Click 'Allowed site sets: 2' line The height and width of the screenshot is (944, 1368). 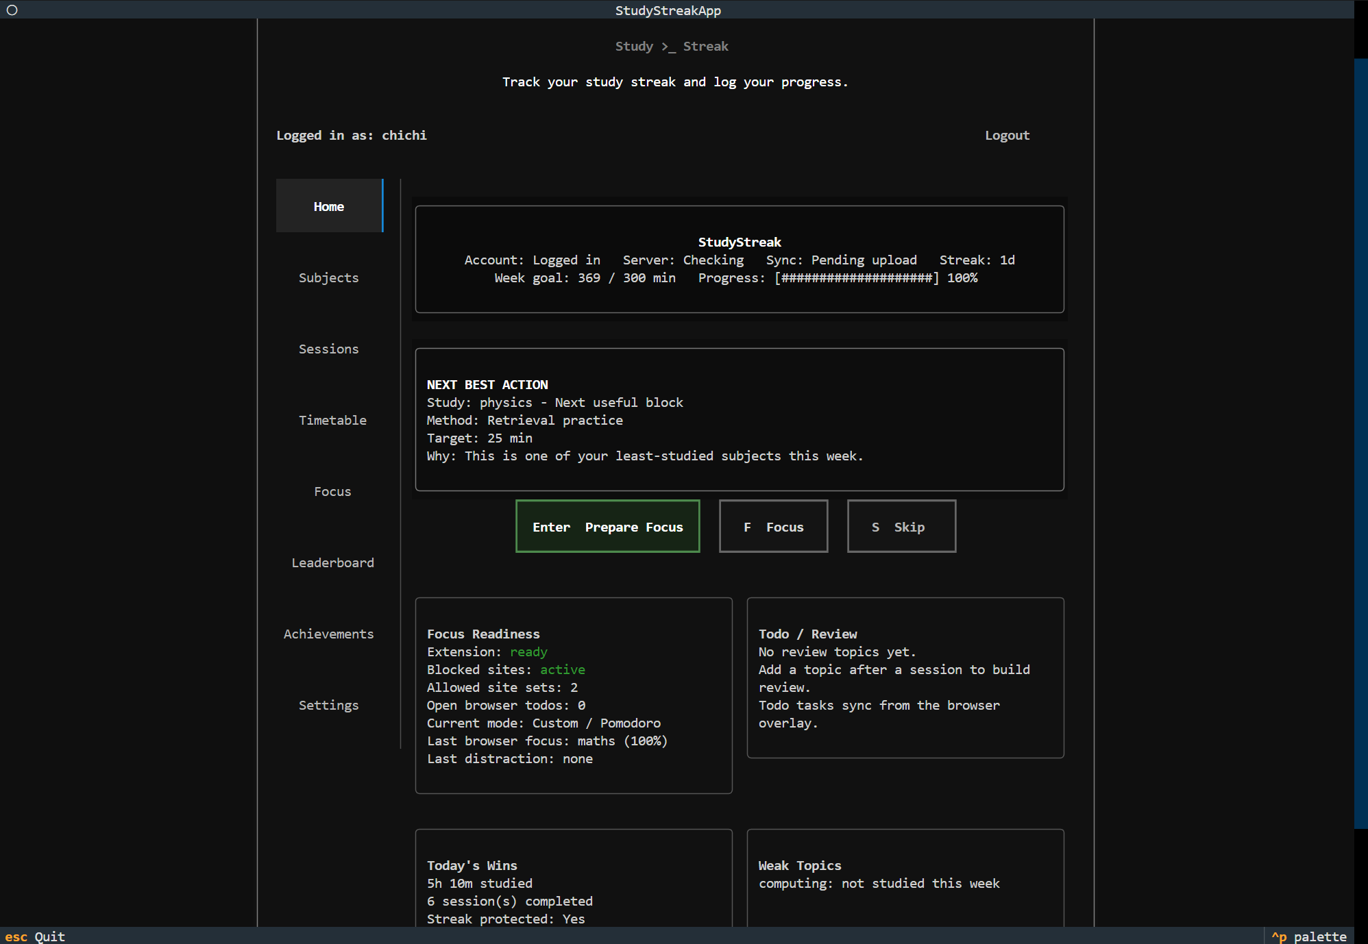click(x=502, y=687)
